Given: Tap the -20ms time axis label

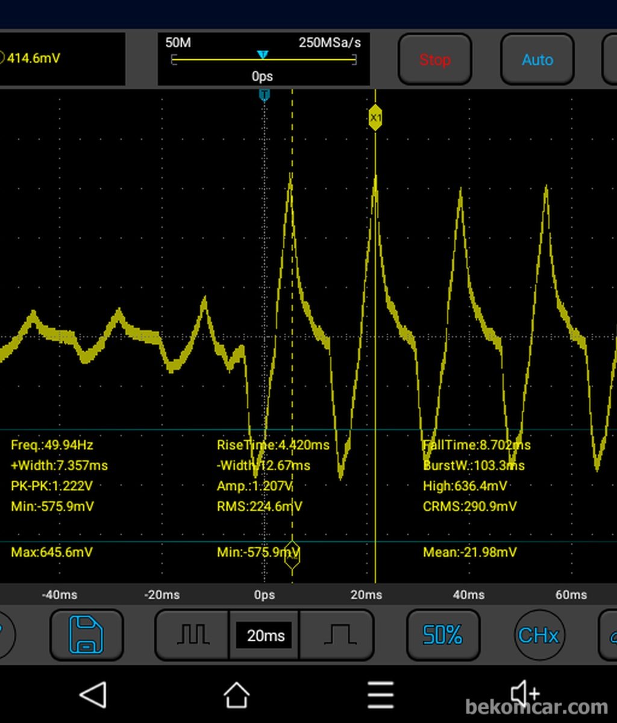Looking at the screenshot, I should click(x=161, y=595).
